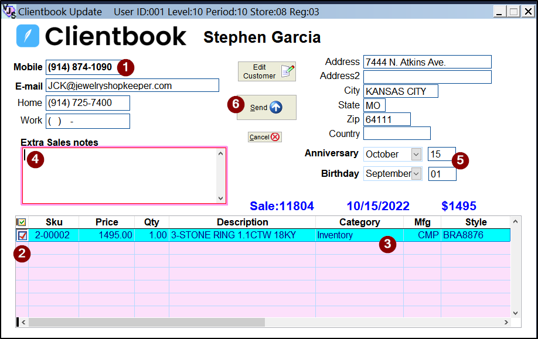Click the sale date 10/15/2022

point(378,206)
